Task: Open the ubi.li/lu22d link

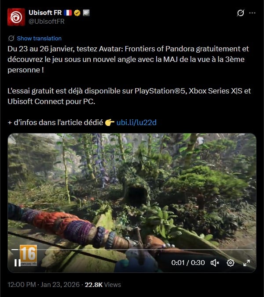Action: click(x=136, y=122)
